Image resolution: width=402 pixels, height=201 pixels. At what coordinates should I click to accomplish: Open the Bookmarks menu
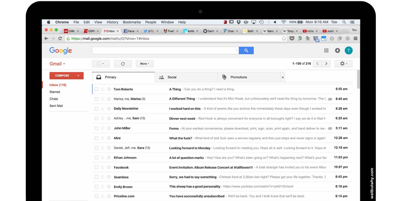click(132, 22)
